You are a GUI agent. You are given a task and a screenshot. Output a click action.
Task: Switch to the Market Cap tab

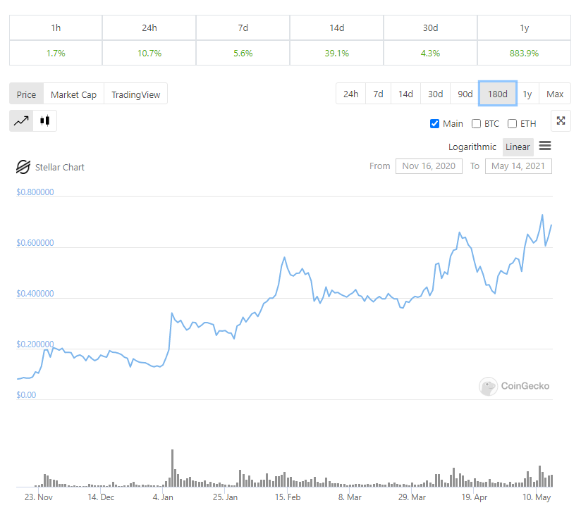click(x=74, y=95)
